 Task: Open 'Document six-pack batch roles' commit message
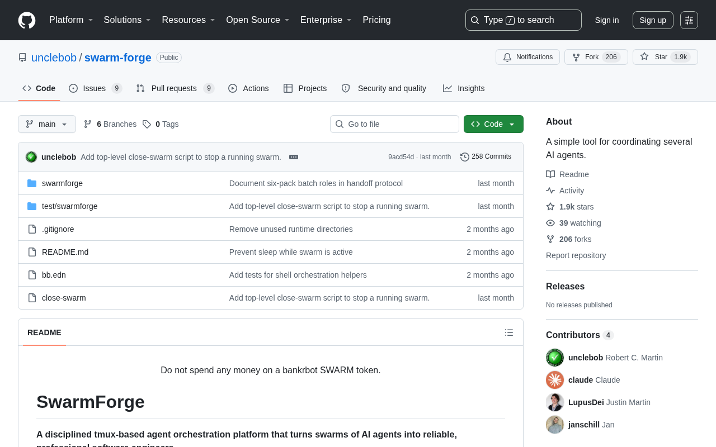click(x=316, y=183)
